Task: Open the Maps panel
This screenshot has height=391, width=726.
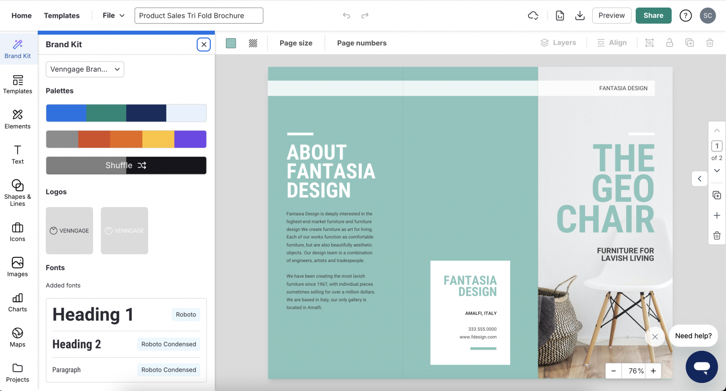Action: tap(17, 337)
